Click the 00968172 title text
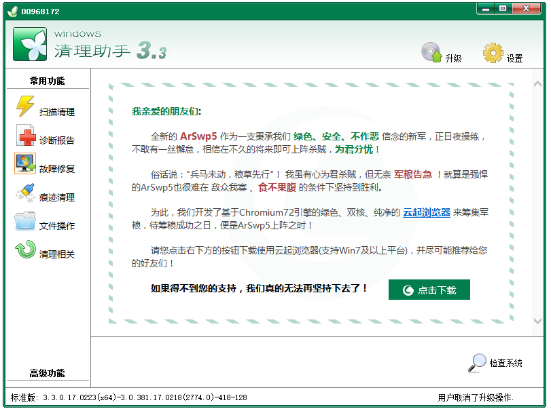The width and height of the screenshot is (551, 411). [x=40, y=12]
